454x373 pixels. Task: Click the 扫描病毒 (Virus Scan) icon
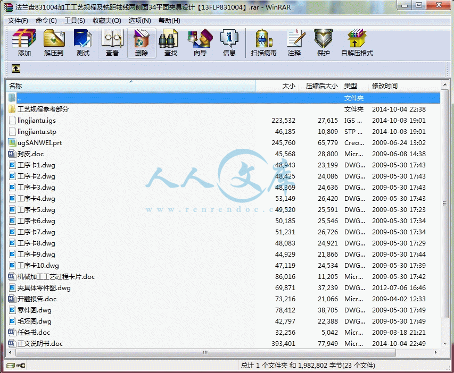click(264, 38)
